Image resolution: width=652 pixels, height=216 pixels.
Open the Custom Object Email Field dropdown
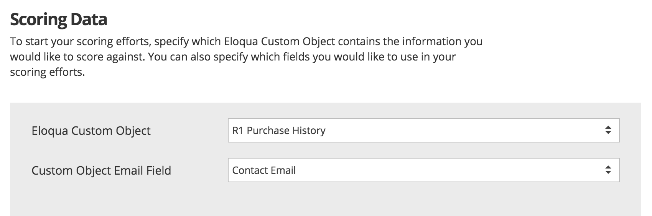423,170
